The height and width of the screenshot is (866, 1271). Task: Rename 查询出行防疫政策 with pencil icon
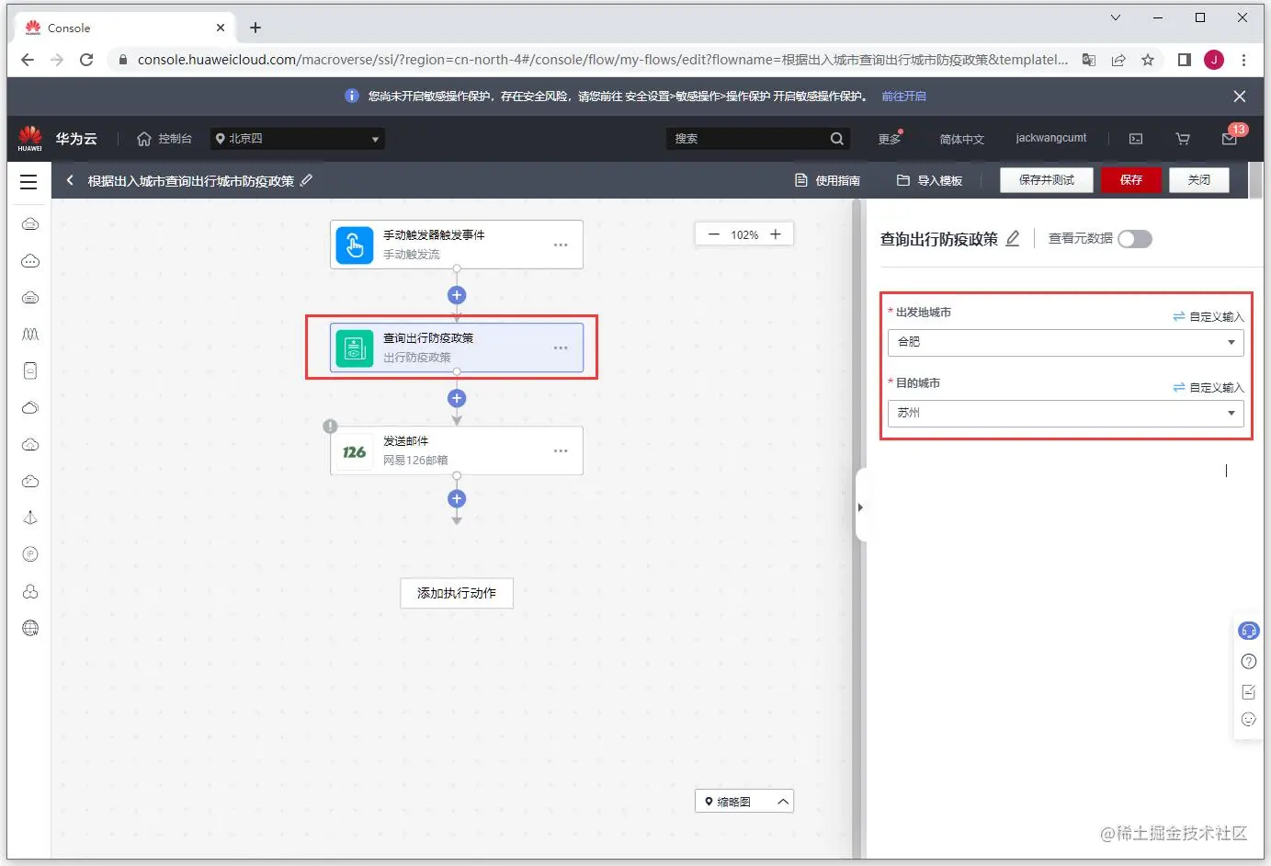pos(1013,239)
